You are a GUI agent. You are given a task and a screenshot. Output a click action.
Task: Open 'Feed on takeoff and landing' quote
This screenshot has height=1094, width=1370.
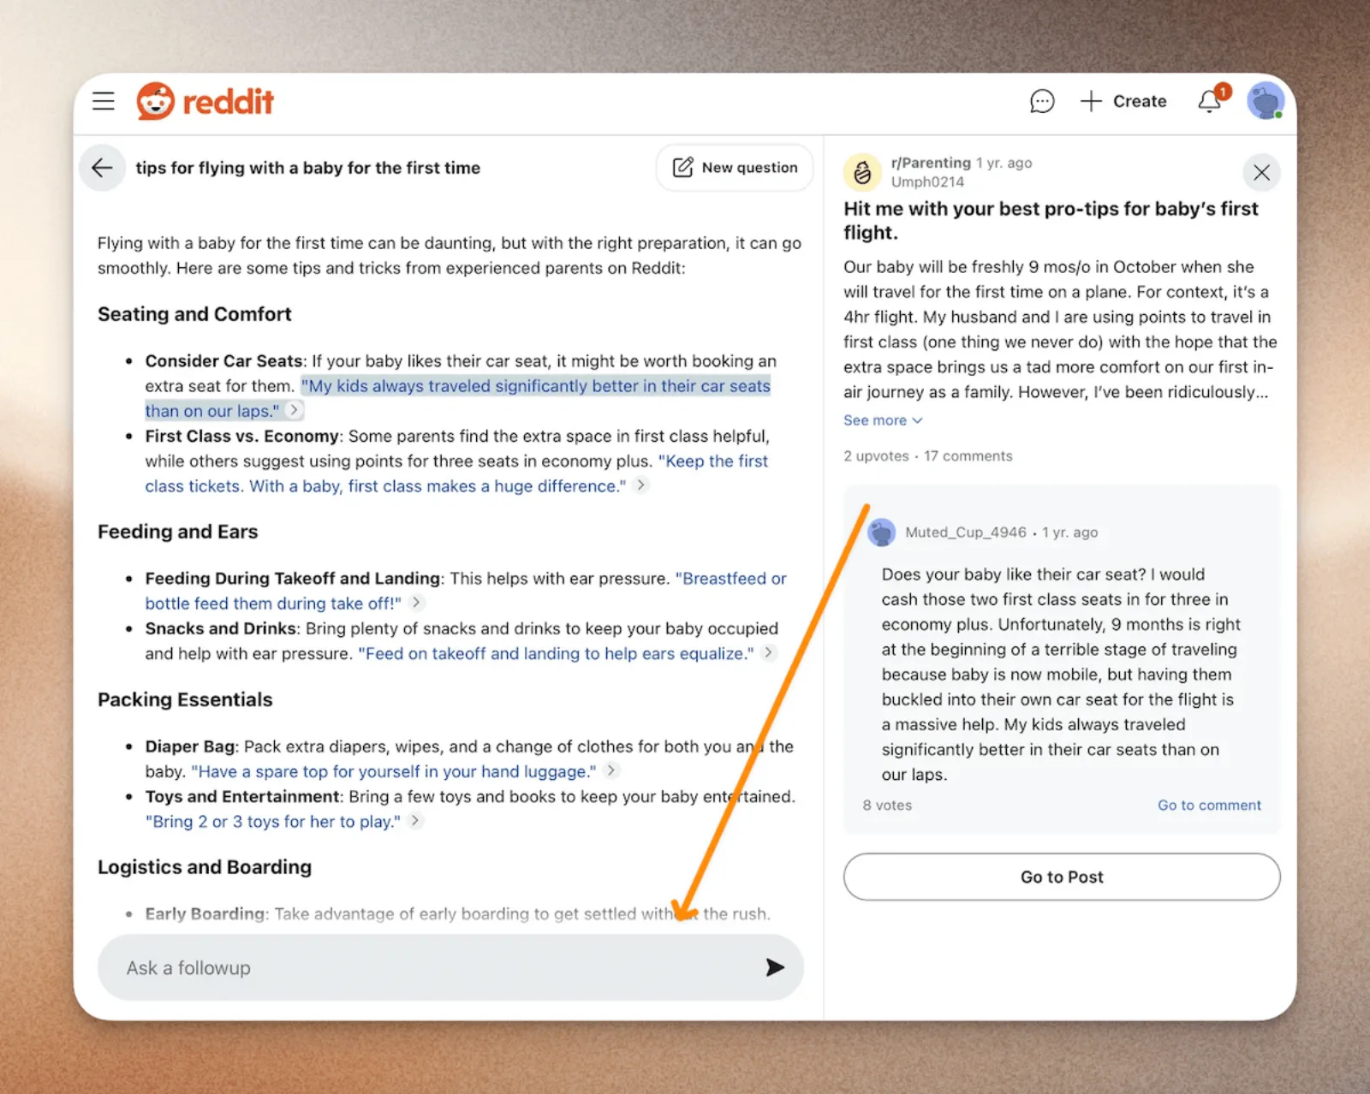pyautogui.click(x=556, y=654)
